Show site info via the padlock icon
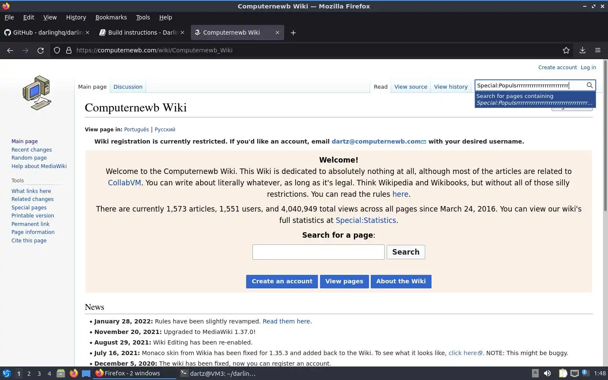Image resolution: width=608 pixels, height=380 pixels. 69,50
